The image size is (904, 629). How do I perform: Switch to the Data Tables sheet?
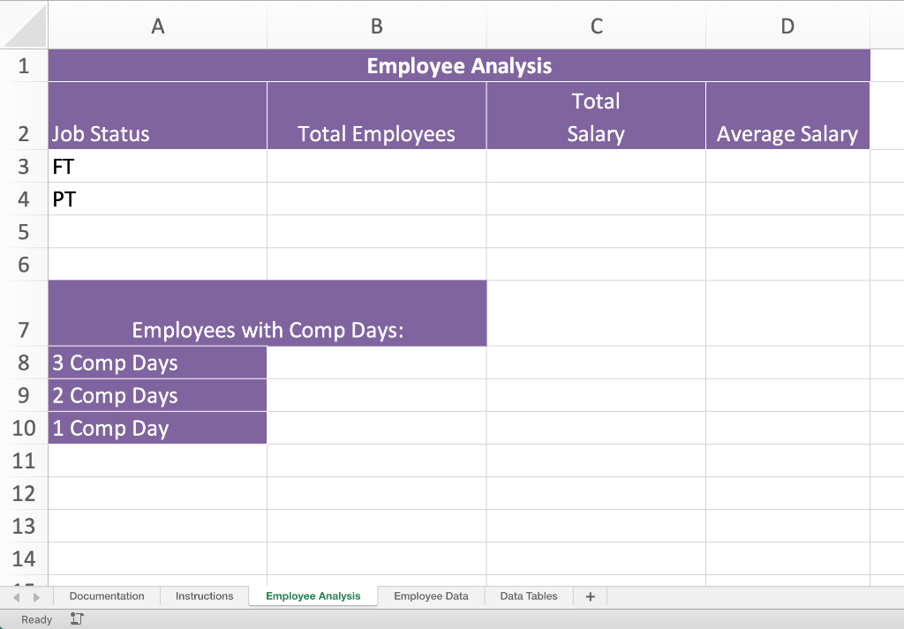528,596
